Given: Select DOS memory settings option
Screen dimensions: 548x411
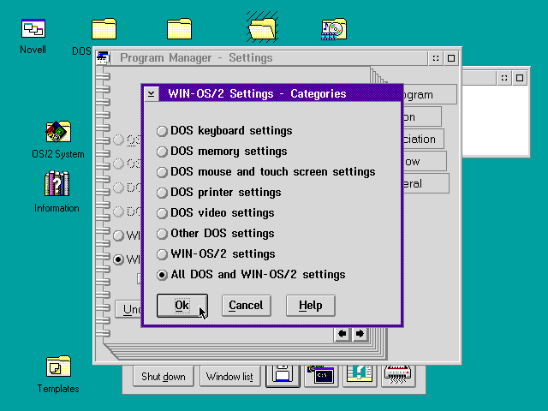Looking at the screenshot, I should (222, 152).
